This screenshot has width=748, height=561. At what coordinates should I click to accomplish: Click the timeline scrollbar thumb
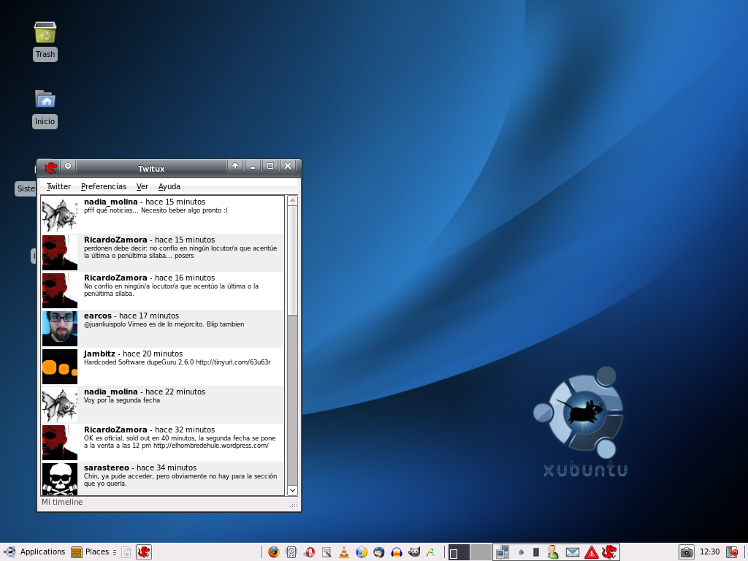click(292, 261)
